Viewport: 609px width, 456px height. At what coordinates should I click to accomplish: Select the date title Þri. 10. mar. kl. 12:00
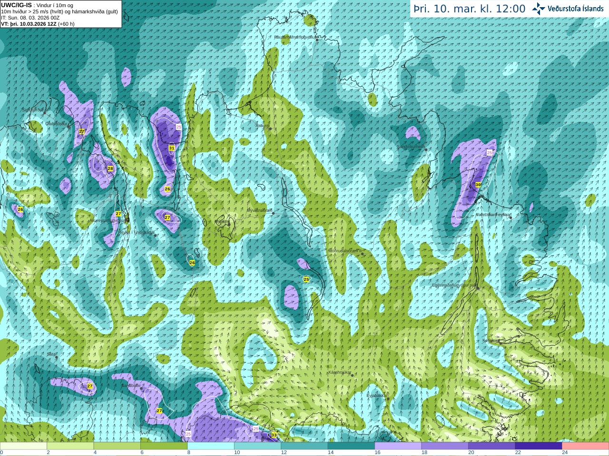[x=469, y=9]
